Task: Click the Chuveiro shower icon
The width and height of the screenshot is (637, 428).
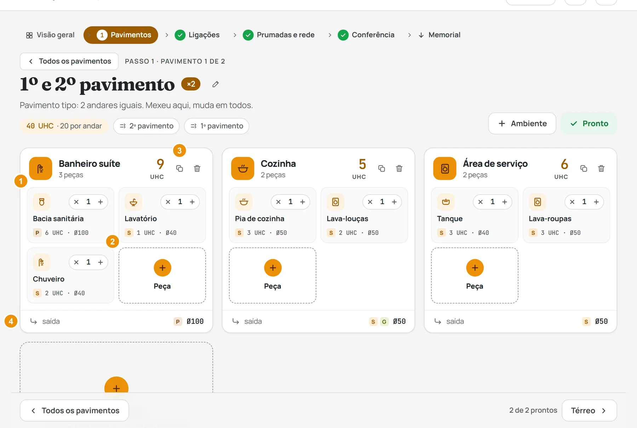Action: (42, 262)
